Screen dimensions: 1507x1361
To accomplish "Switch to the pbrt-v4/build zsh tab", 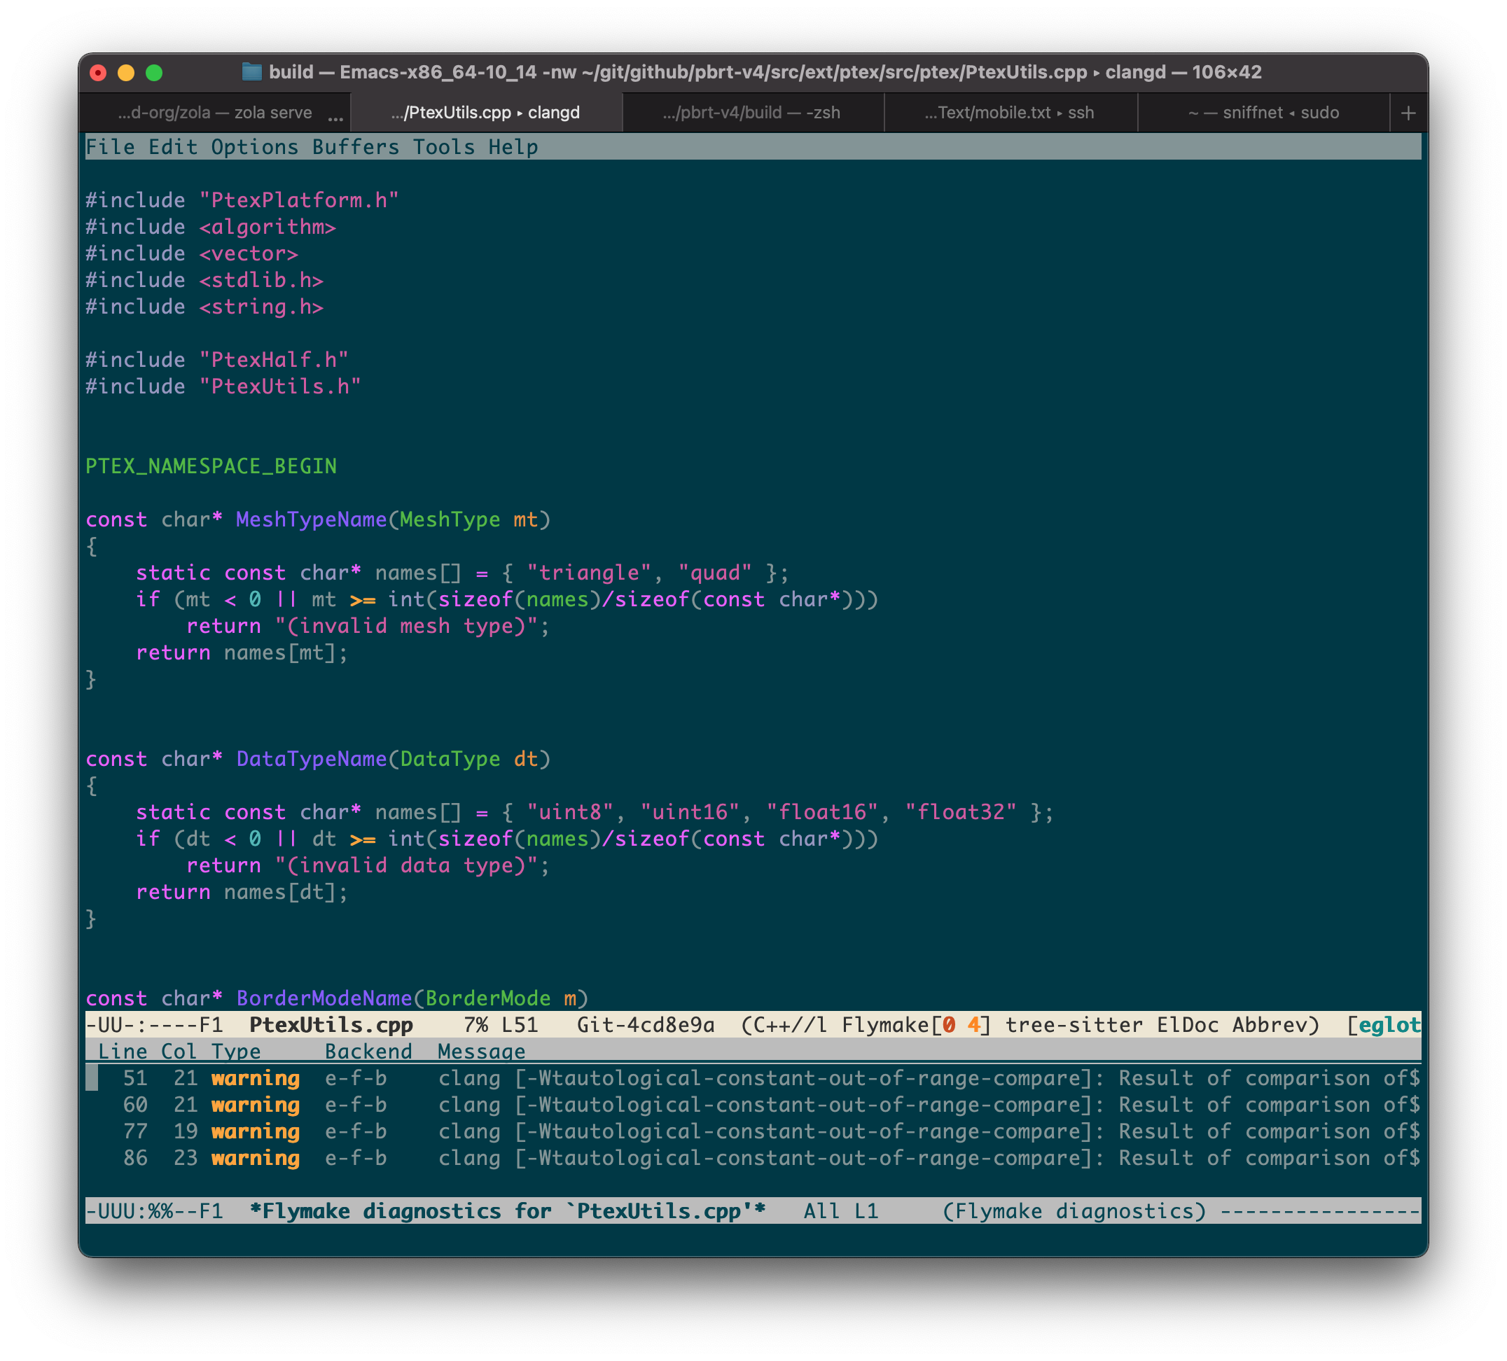I will pyautogui.click(x=751, y=113).
